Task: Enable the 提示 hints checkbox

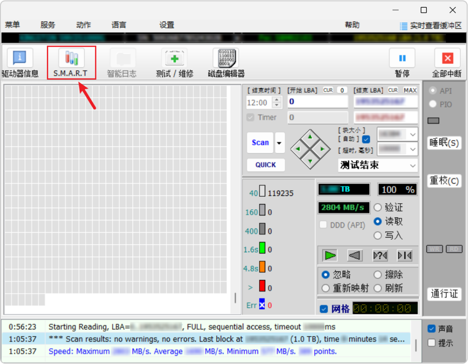Action: (x=432, y=343)
